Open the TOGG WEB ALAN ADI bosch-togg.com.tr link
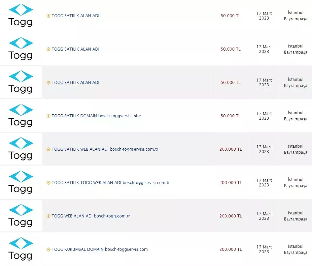Image resolution: width=312 pixels, height=266 pixels. 91,216
